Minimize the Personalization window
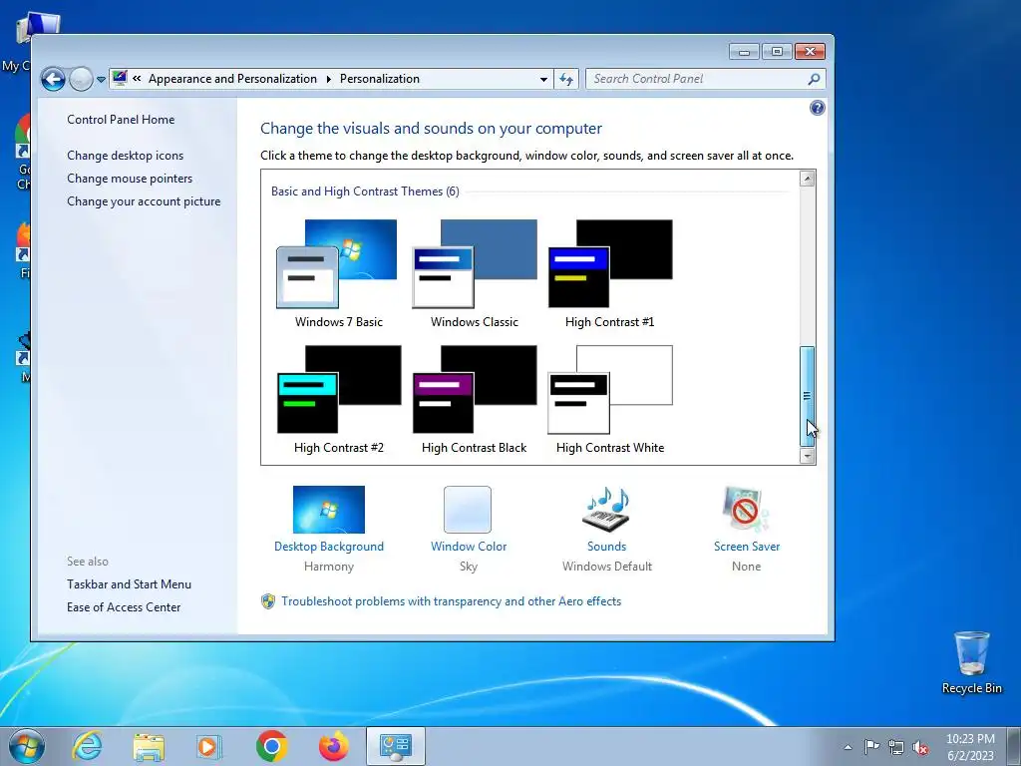The height and width of the screenshot is (766, 1021). click(744, 51)
